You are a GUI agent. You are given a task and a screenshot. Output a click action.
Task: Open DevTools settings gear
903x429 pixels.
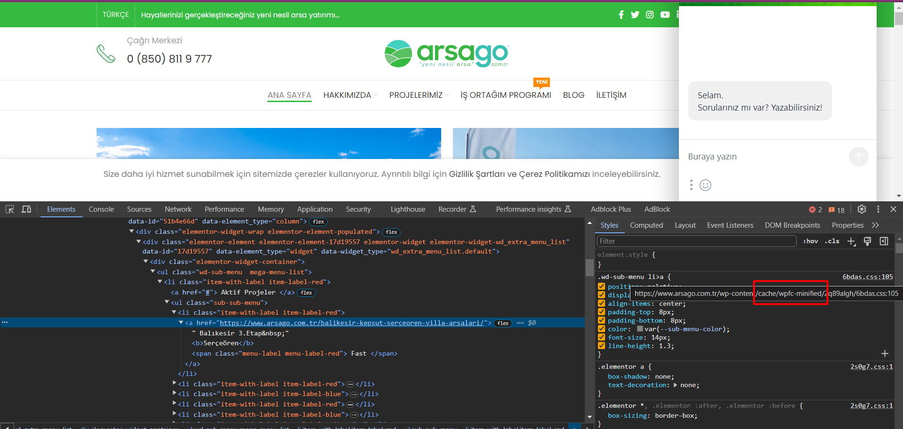pyautogui.click(x=862, y=209)
